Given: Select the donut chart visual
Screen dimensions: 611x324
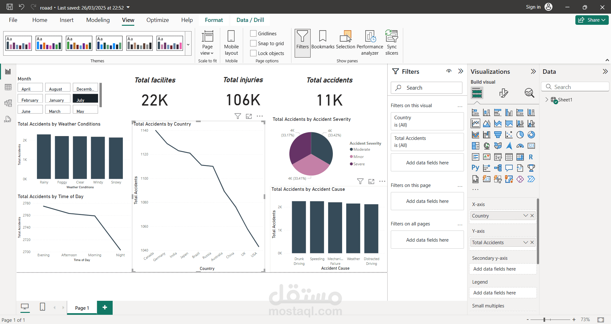Looking at the screenshot, I should pyautogui.click(x=531, y=134).
